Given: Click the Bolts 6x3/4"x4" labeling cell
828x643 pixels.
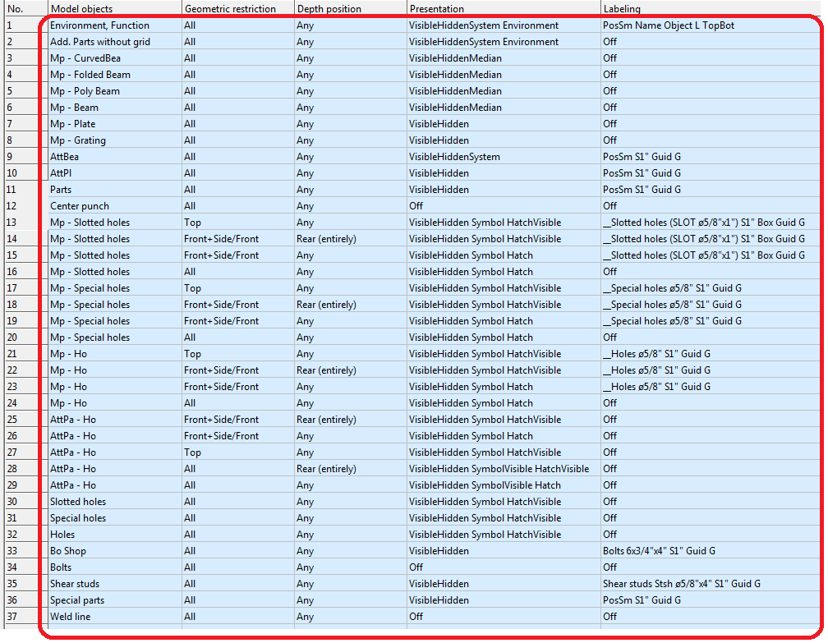Looking at the screenshot, I should [712, 550].
